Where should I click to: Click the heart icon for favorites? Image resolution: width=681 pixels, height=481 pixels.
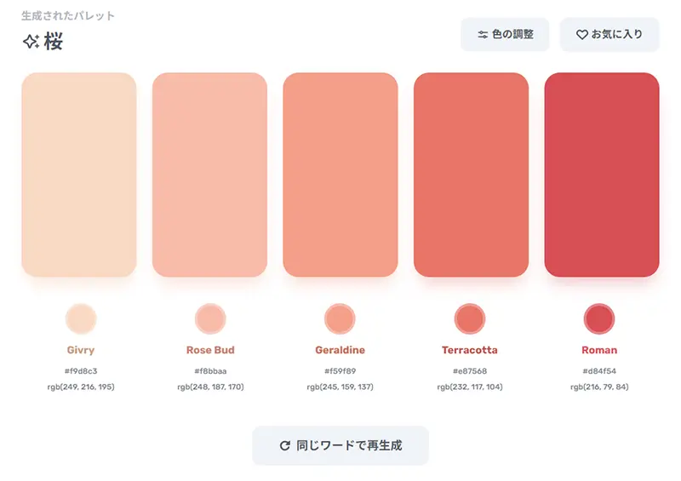coord(582,35)
